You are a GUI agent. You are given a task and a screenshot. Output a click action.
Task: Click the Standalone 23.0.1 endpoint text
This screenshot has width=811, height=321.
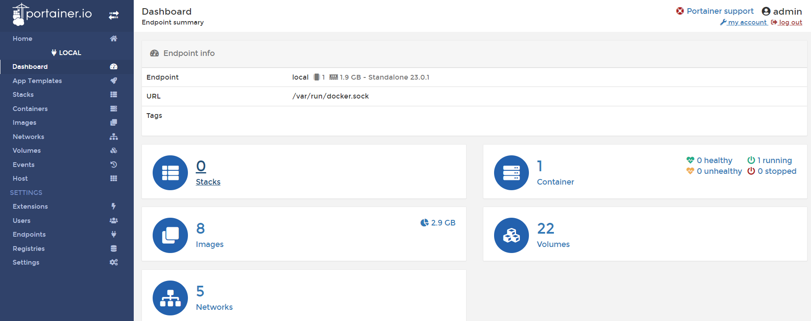399,77
